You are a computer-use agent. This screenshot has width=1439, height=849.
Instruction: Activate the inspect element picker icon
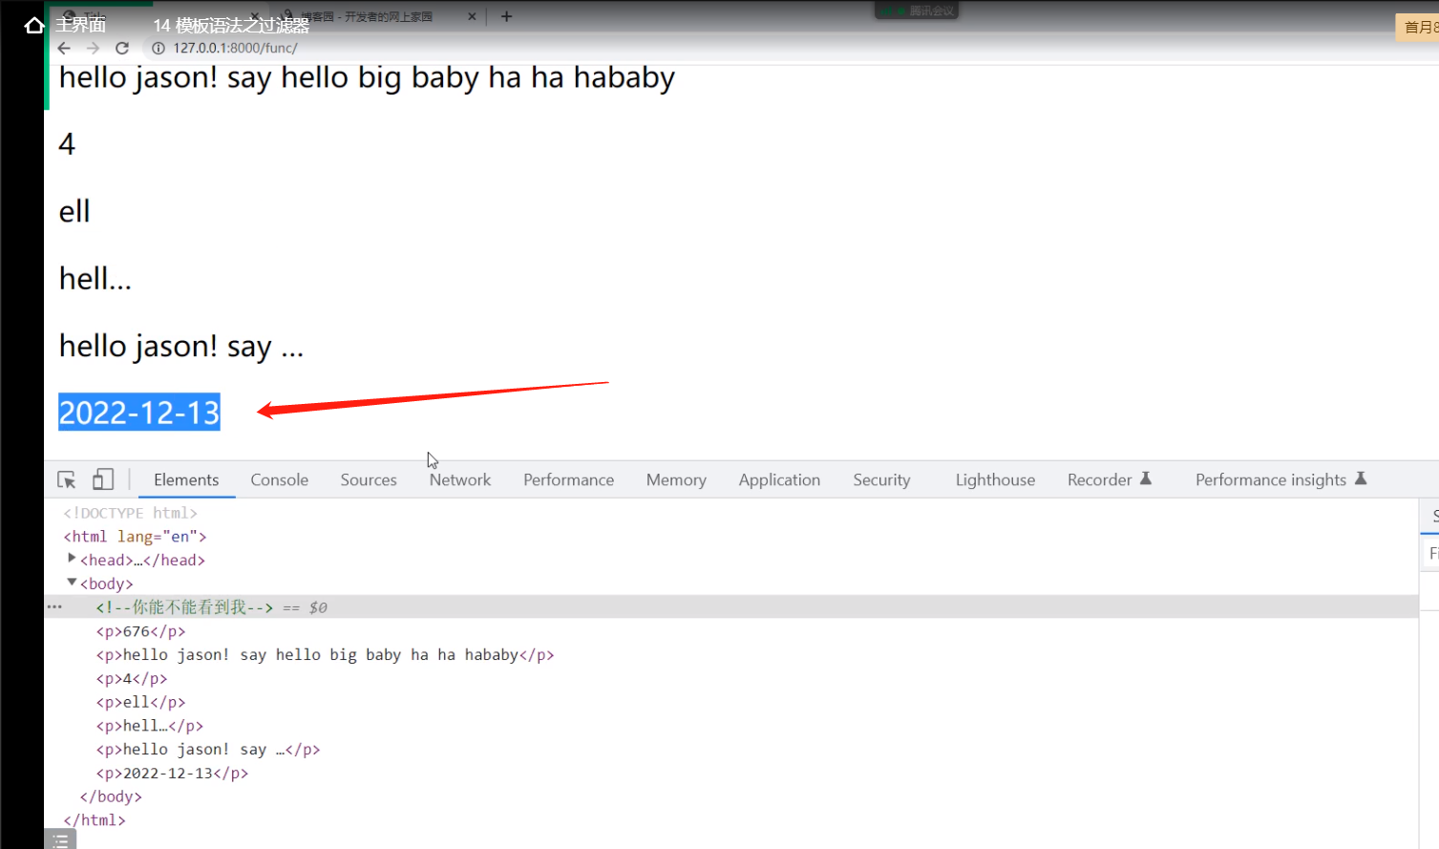[67, 479]
